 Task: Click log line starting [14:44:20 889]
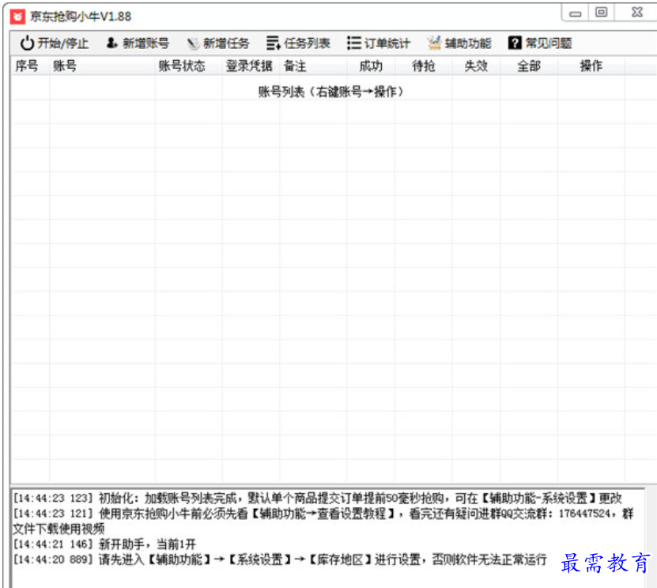280,560
